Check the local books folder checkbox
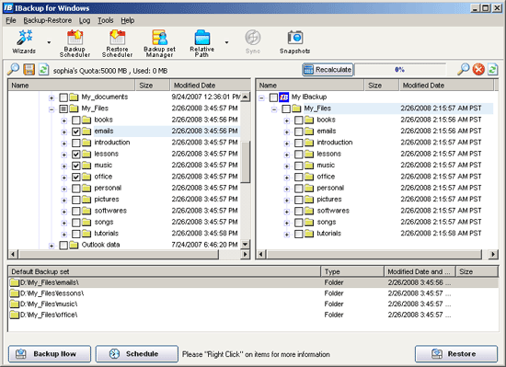Viewport: 506px width, 367px height. click(x=75, y=120)
